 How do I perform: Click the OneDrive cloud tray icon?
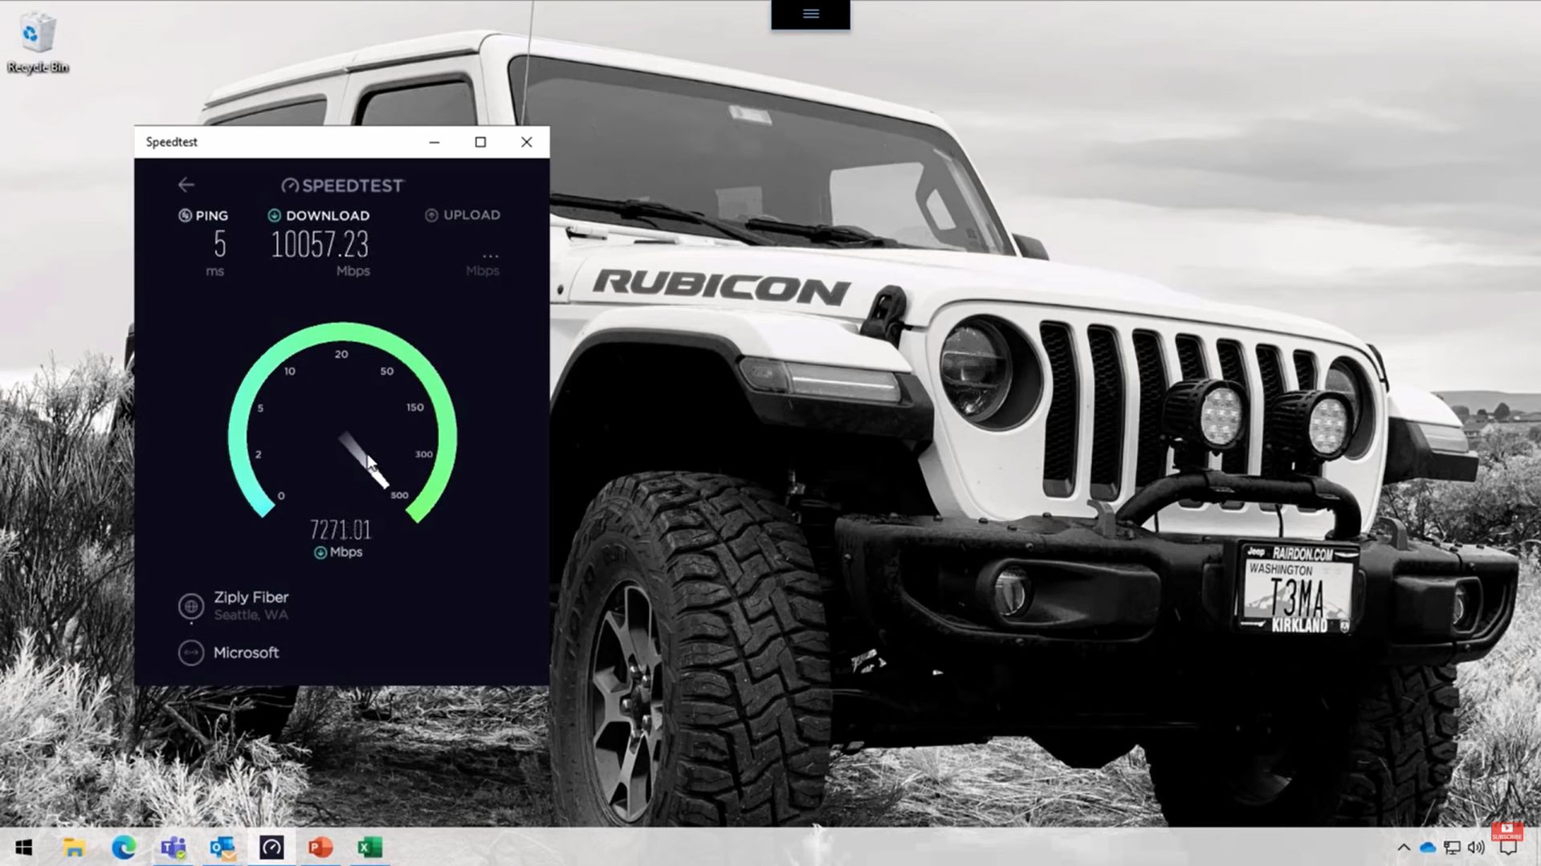(1428, 848)
